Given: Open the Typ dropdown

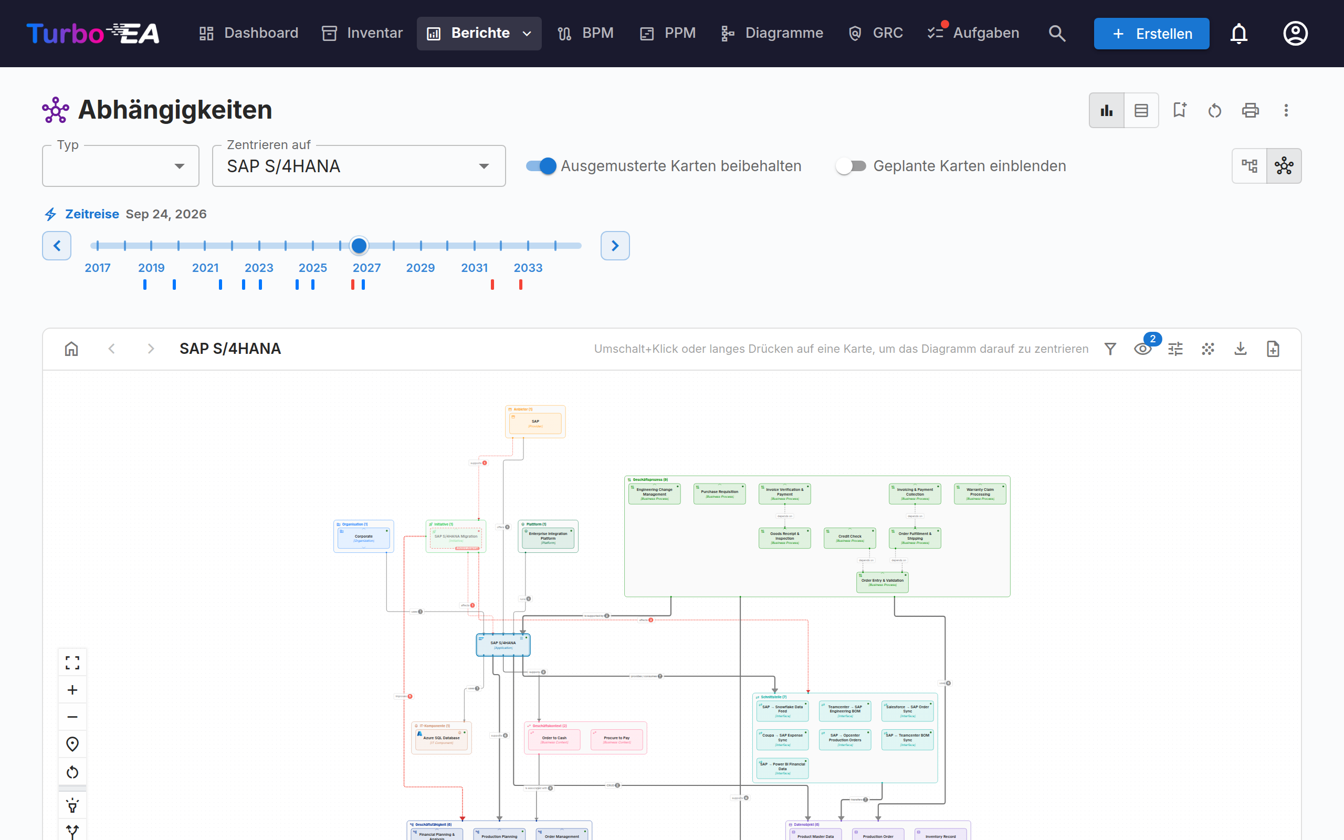Looking at the screenshot, I should coord(121,166).
